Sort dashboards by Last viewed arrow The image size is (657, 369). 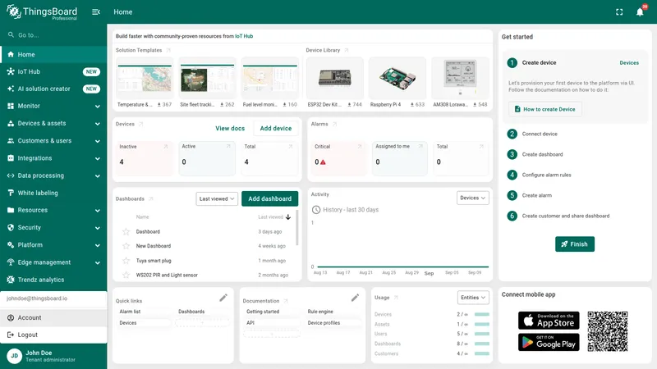click(288, 216)
